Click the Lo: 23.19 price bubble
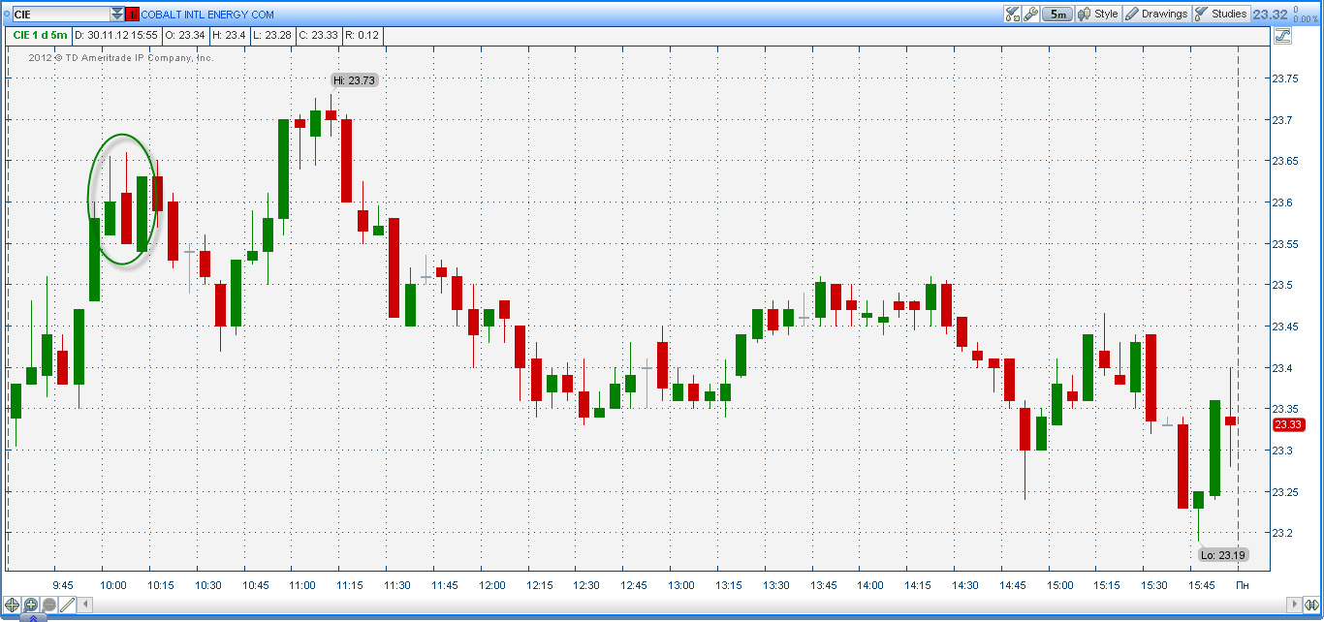 pyautogui.click(x=1223, y=555)
